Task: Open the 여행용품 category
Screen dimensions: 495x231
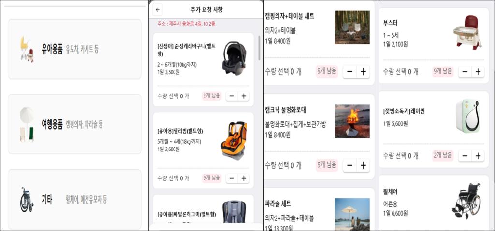Action: click(x=75, y=124)
